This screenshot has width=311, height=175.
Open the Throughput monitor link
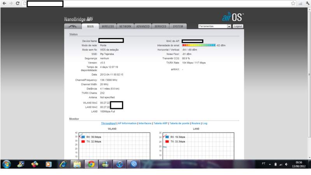coord(108,123)
